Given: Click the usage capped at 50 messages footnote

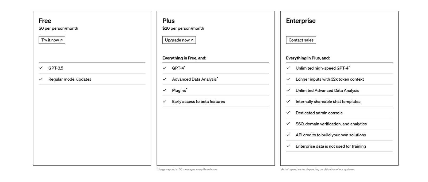Looking at the screenshot, I should coord(187,169).
